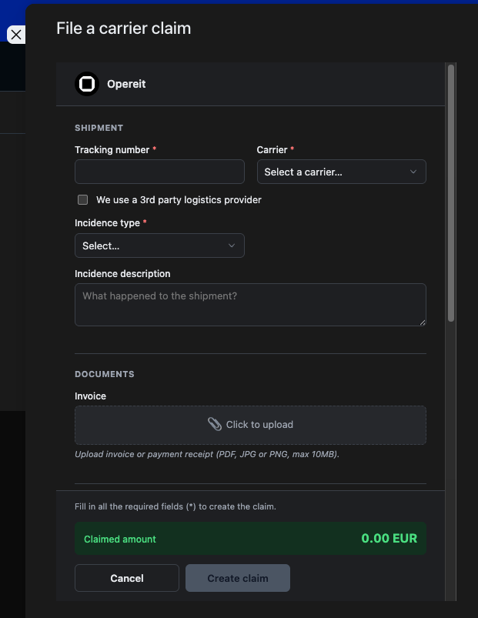This screenshot has width=478, height=618.
Task: Open the Incidence type dropdown
Action: 159,246
